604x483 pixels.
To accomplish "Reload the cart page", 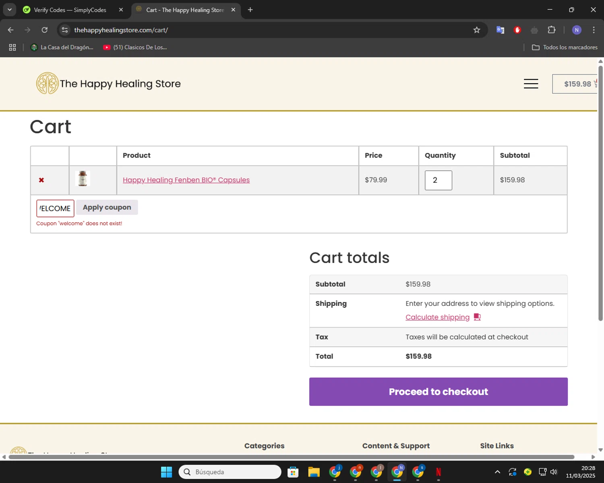I will [44, 30].
